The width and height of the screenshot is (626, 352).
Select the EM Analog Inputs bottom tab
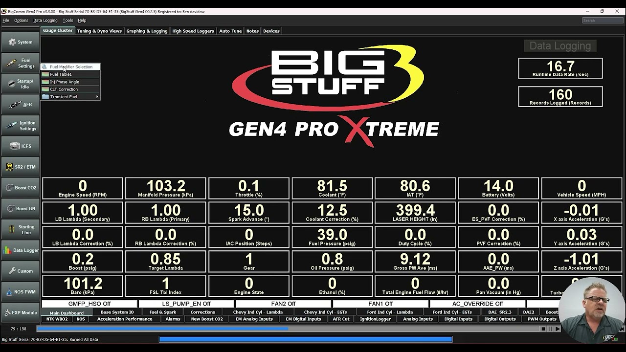pos(254,319)
